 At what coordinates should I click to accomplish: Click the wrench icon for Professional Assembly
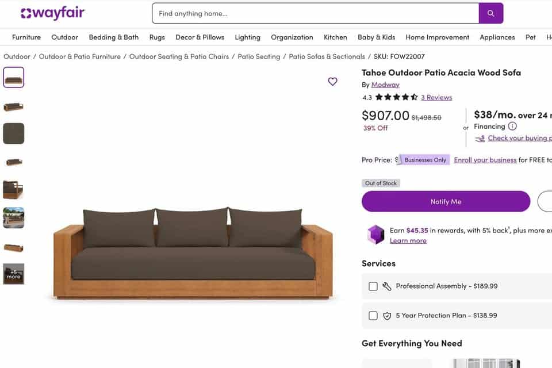pos(387,286)
